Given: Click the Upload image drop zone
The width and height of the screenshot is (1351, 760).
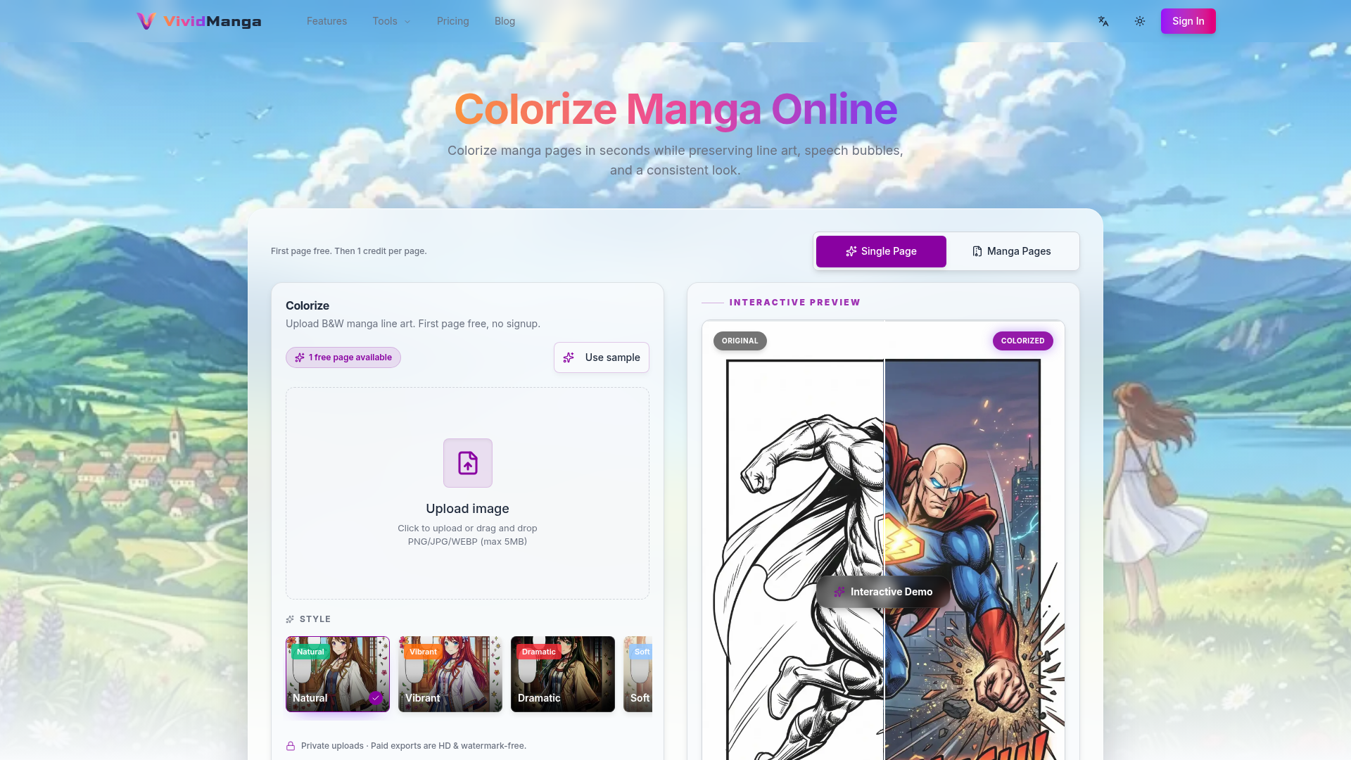Looking at the screenshot, I should coord(467,493).
